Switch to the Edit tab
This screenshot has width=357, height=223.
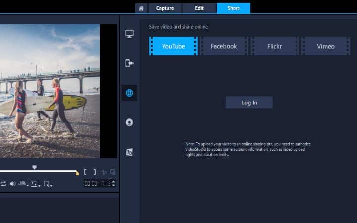coord(199,8)
